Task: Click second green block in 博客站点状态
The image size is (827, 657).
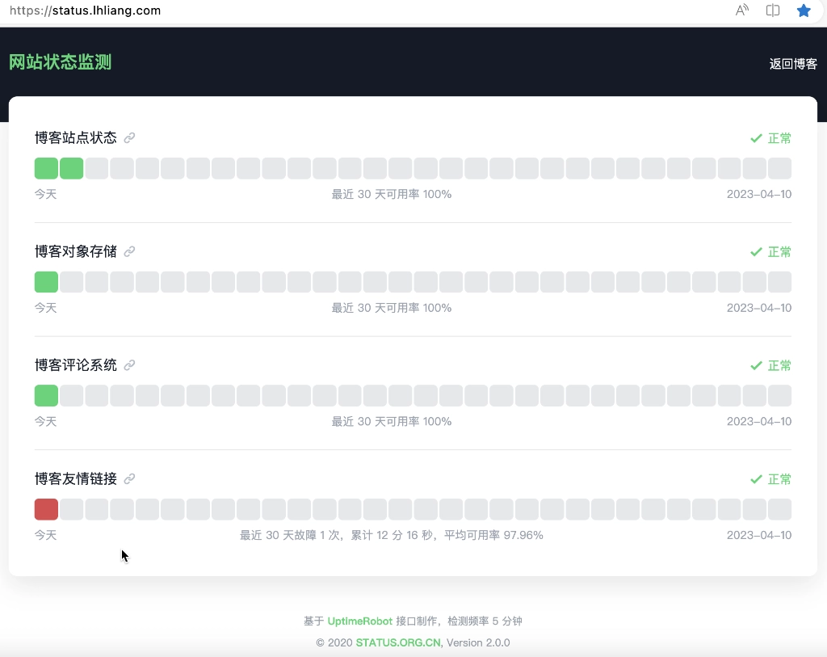Action: tap(72, 168)
